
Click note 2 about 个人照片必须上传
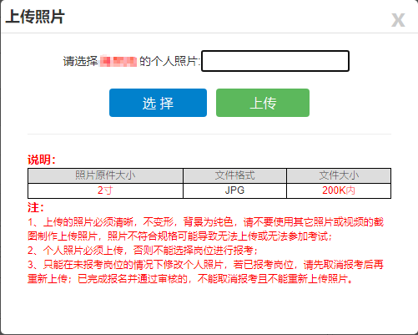[143, 251]
